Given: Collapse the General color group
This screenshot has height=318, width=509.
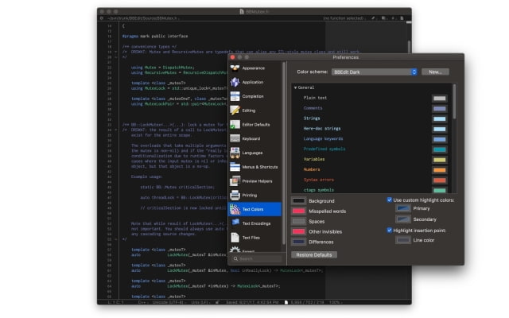Looking at the screenshot, I should point(296,87).
